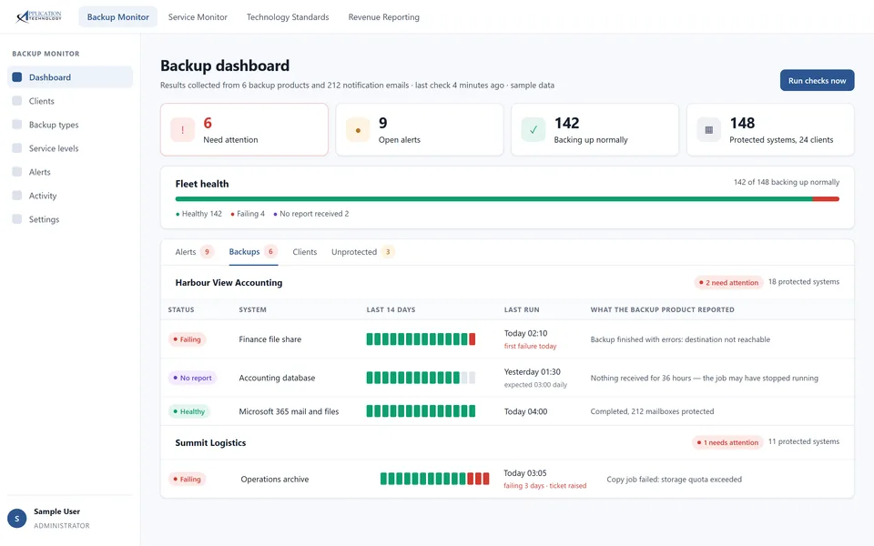The width and height of the screenshot is (874, 546).
Task: Click the storage quota exceeded message
Action: [674, 480]
